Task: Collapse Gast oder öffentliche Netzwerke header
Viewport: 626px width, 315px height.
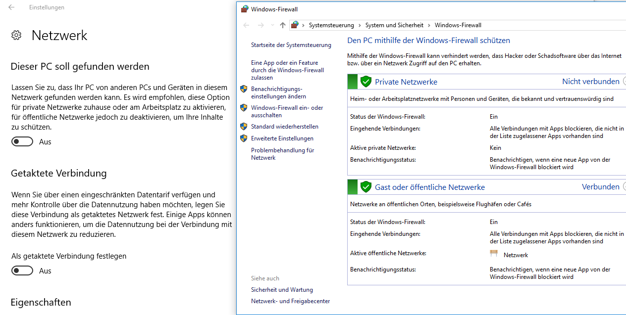Action: coord(487,187)
